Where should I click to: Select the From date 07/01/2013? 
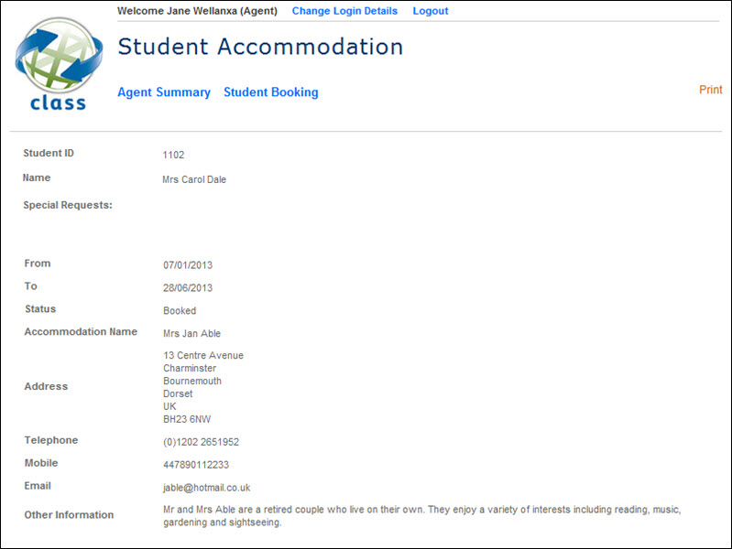[188, 265]
